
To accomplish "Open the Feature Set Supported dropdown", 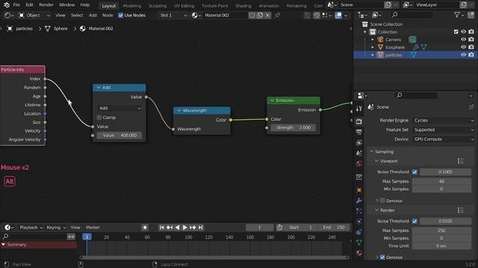I will (444, 130).
